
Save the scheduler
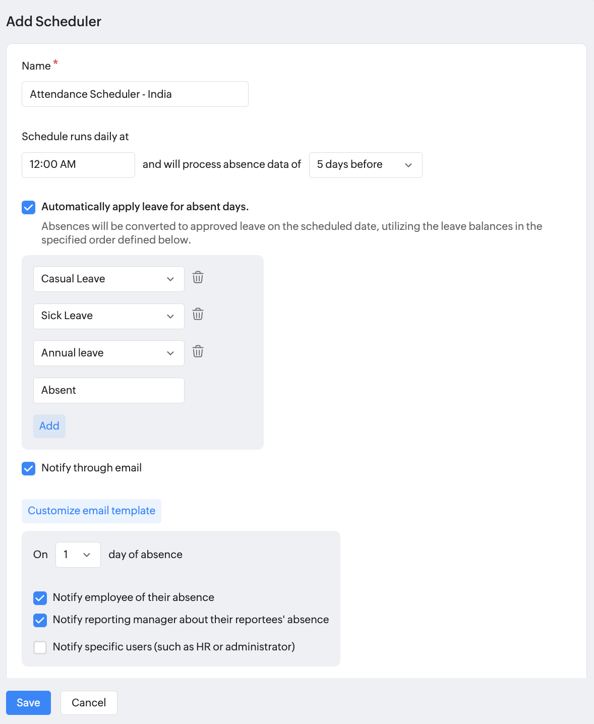click(28, 703)
